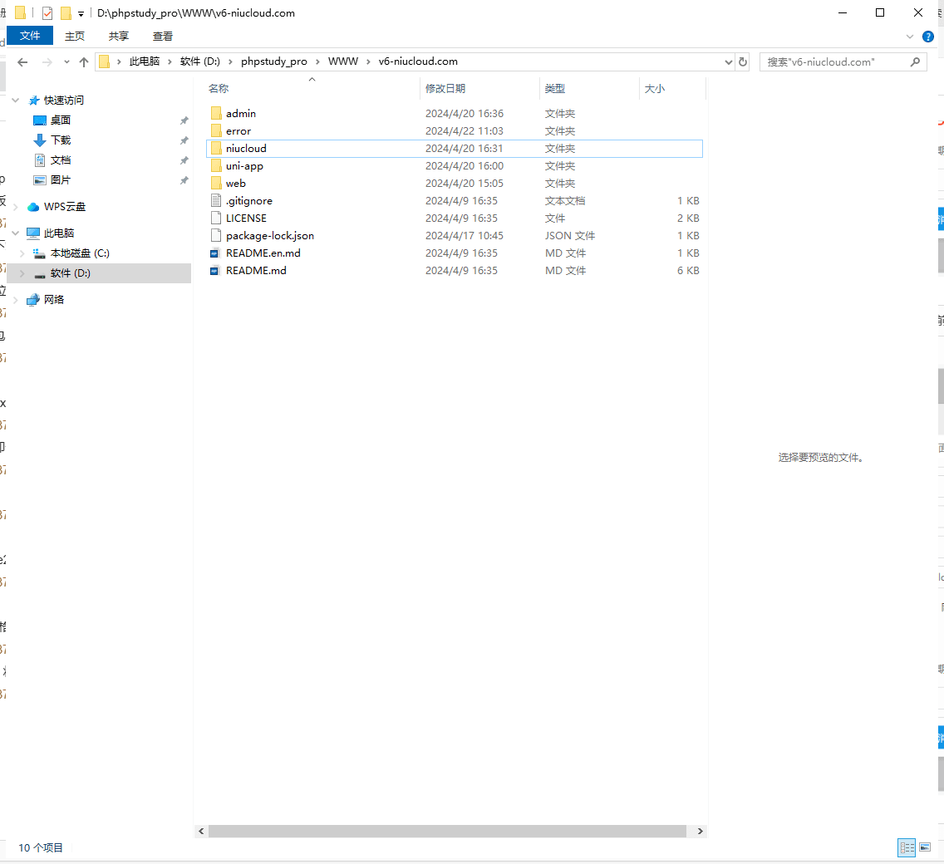The image size is (944, 864).
Task: Click the Forward navigation arrow
Action: [47, 62]
